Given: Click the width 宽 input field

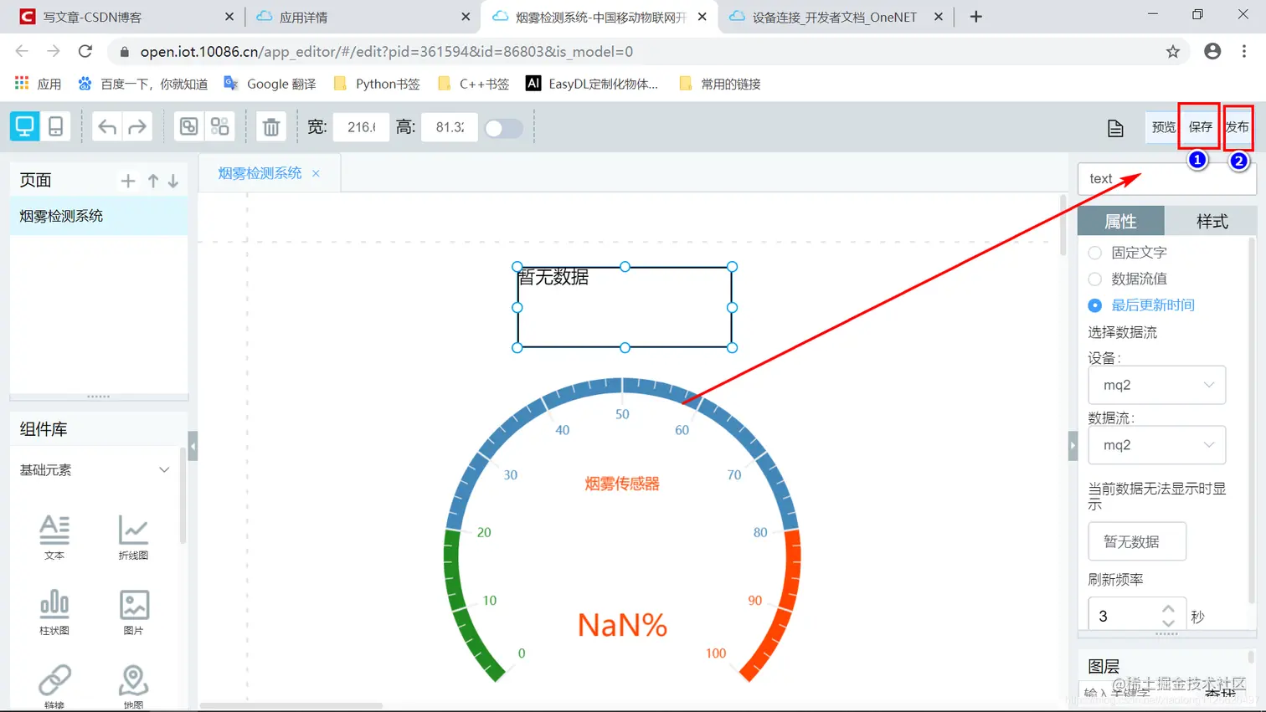Looking at the screenshot, I should point(361,127).
